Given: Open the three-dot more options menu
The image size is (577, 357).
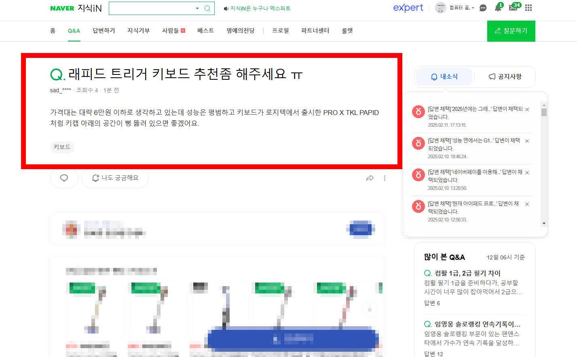Looking at the screenshot, I should click(385, 178).
